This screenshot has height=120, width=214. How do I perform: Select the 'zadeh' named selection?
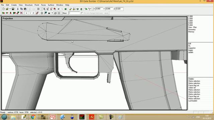191,52
